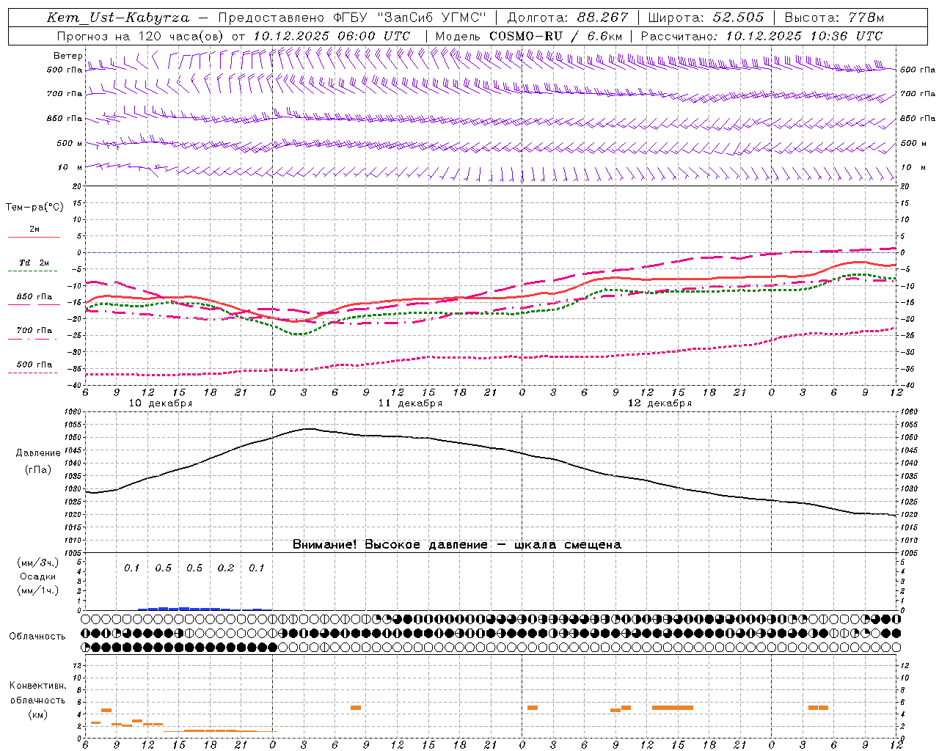Click the pressure curve peak near 1053 гПа
The image size is (939, 751).
coord(308,429)
